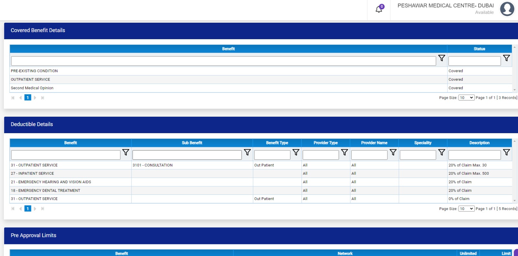Click the Covered Benefit filter text field
The height and width of the screenshot is (256, 518).
pos(223,61)
